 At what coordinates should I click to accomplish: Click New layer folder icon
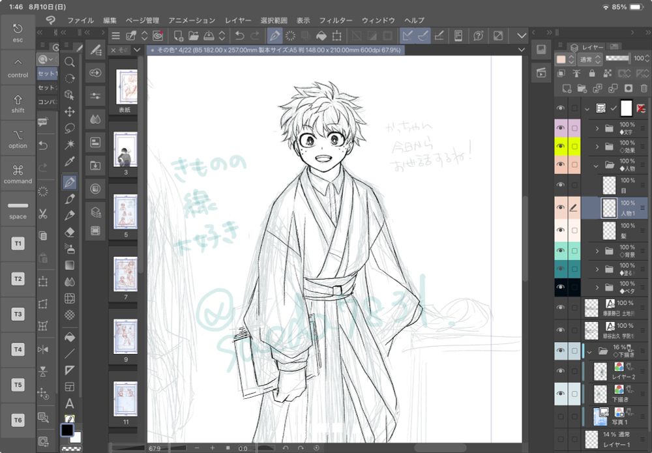click(582, 88)
